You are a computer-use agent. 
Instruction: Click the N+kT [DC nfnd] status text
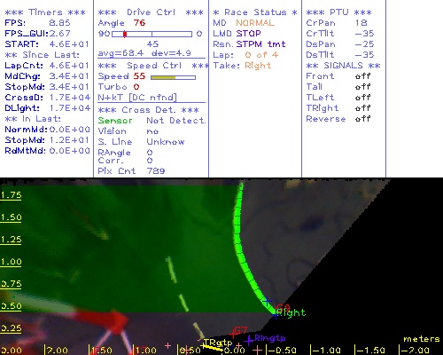[x=137, y=98]
